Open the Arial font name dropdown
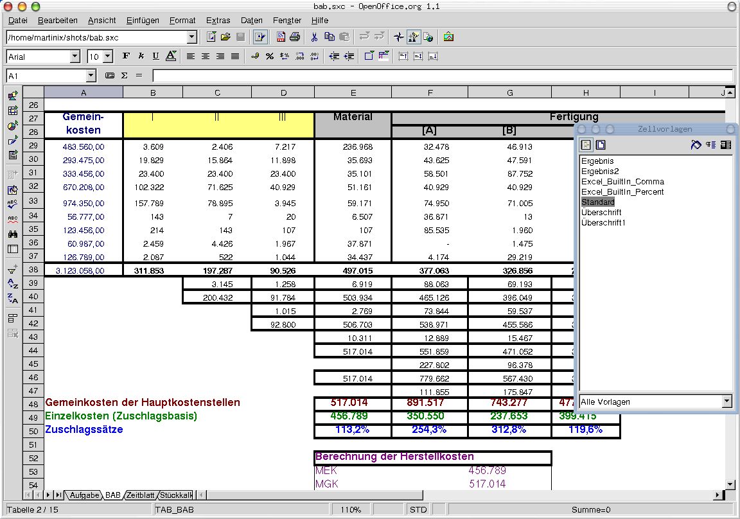Image resolution: width=740 pixels, height=519 pixels. click(75, 57)
